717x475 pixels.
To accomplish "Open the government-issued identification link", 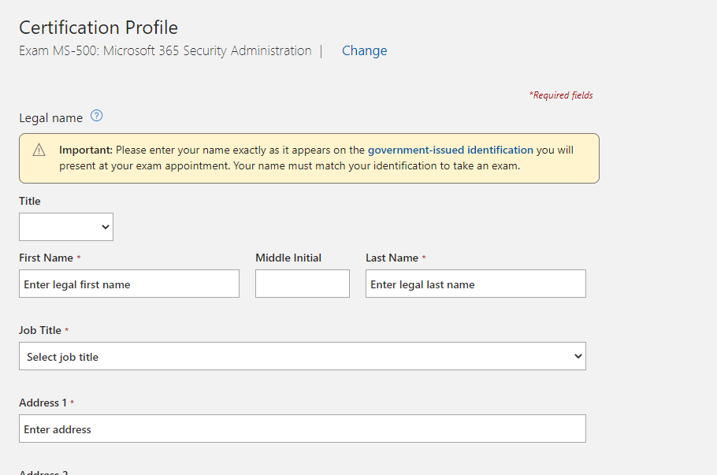I will coord(450,150).
